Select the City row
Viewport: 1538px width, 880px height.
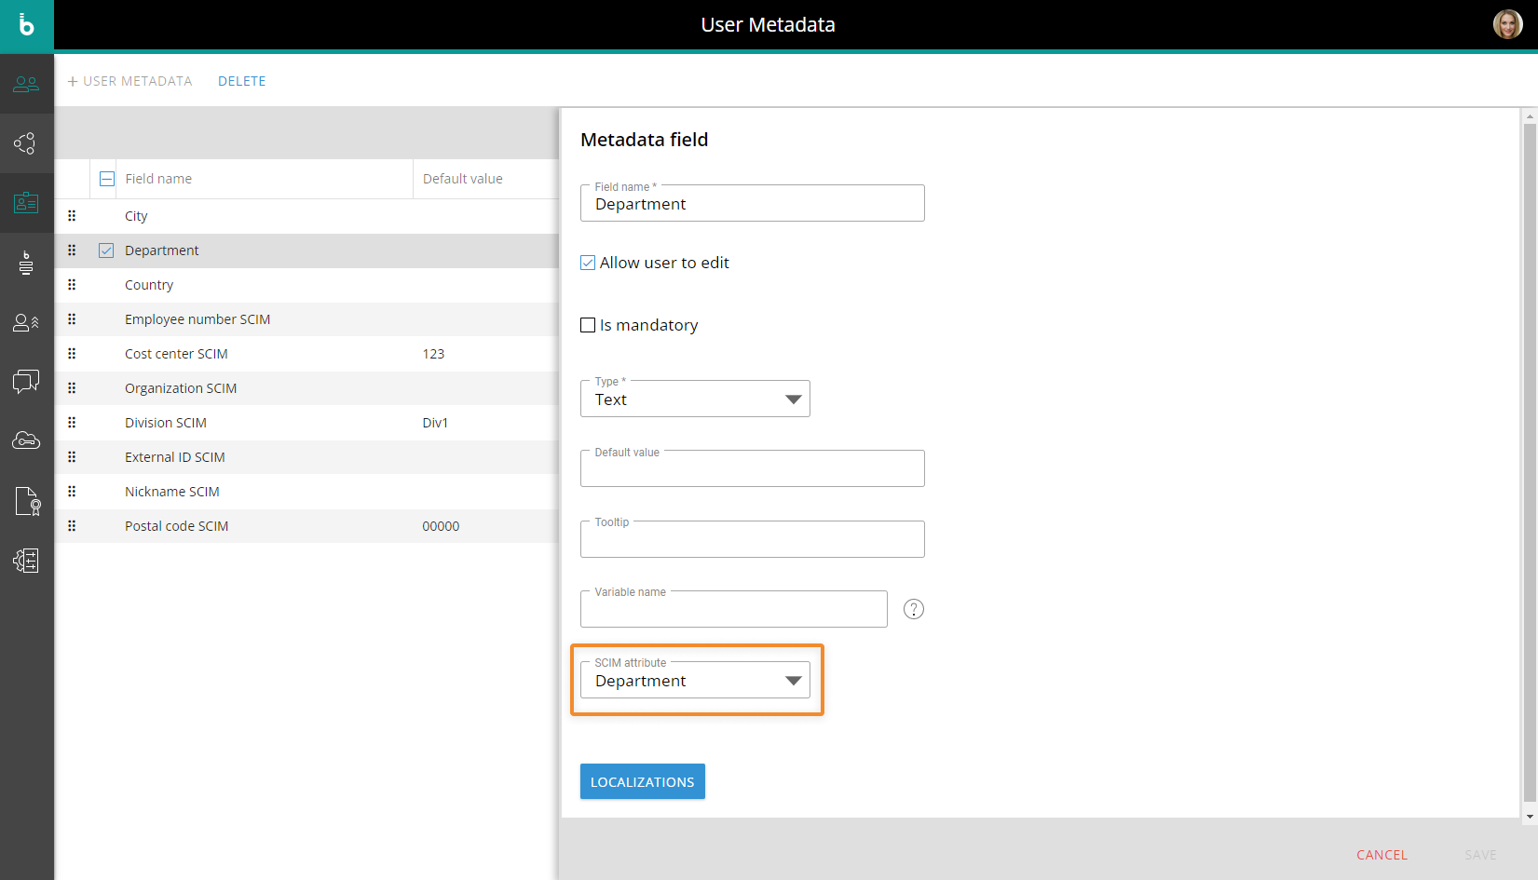tap(307, 216)
